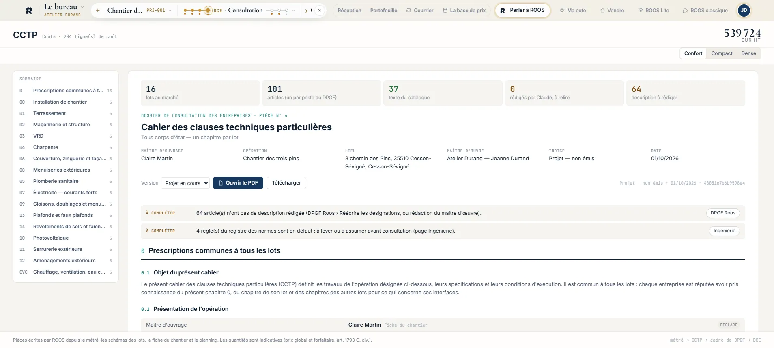Open the Portefeuille tab
The width and height of the screenshot is (774, 348).
(384, 11)
